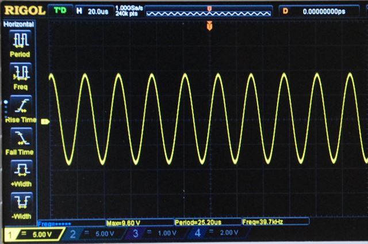
Task: Click the orange trigger position marker above the waveform
Action: 209,25
